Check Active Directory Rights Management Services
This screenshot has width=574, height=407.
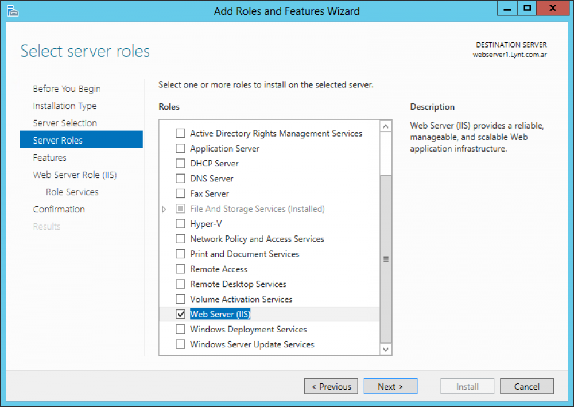pos(180,133)
